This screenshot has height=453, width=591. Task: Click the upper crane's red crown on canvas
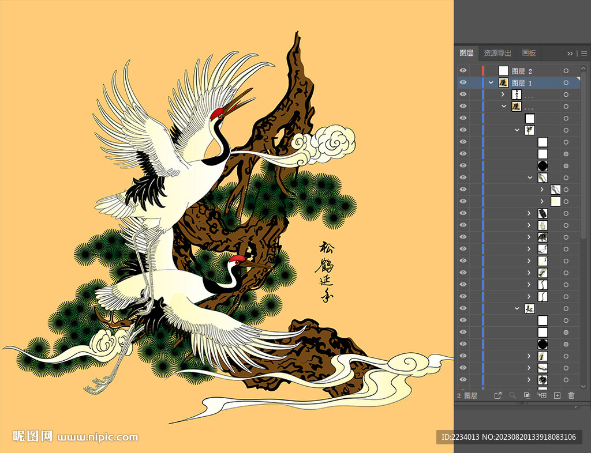pos(217,113)
